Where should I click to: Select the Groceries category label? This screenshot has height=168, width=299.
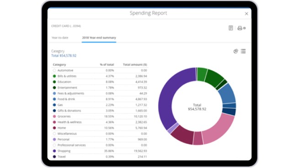tap(64, 116)
